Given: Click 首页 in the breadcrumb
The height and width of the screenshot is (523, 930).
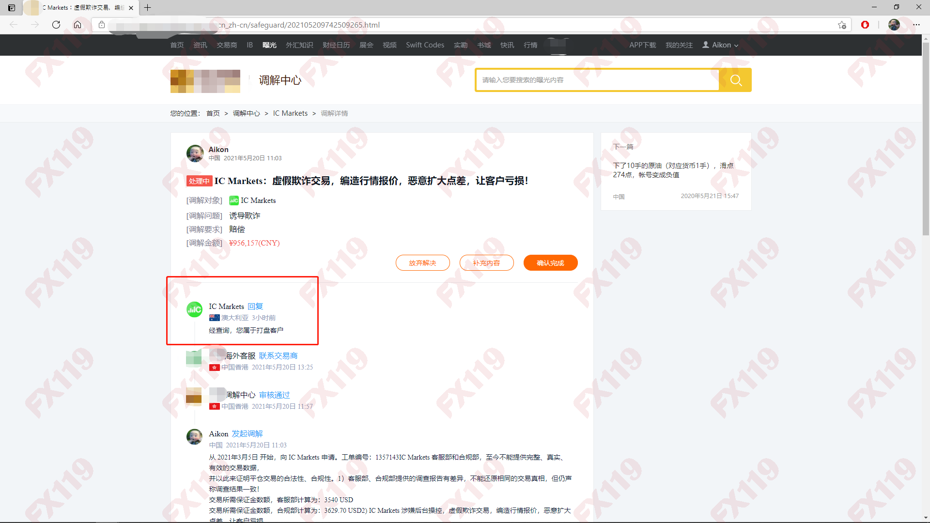Looking at the screenshot, I should pos(213,113).
